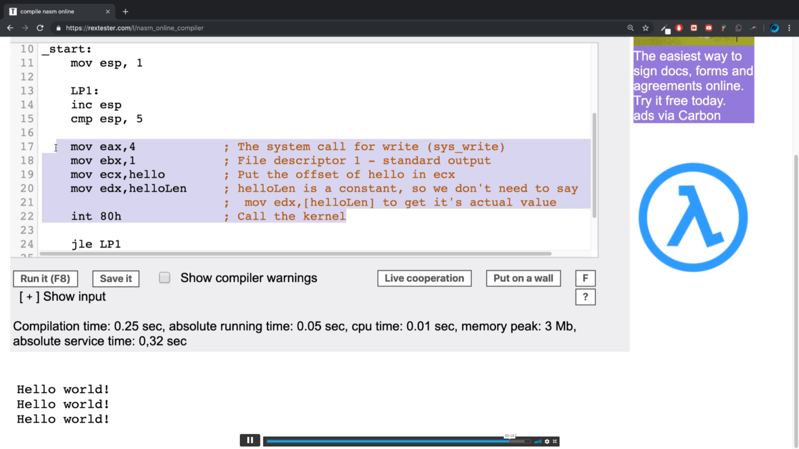
Task: Click the address bar URL
Action: point(135,28)
